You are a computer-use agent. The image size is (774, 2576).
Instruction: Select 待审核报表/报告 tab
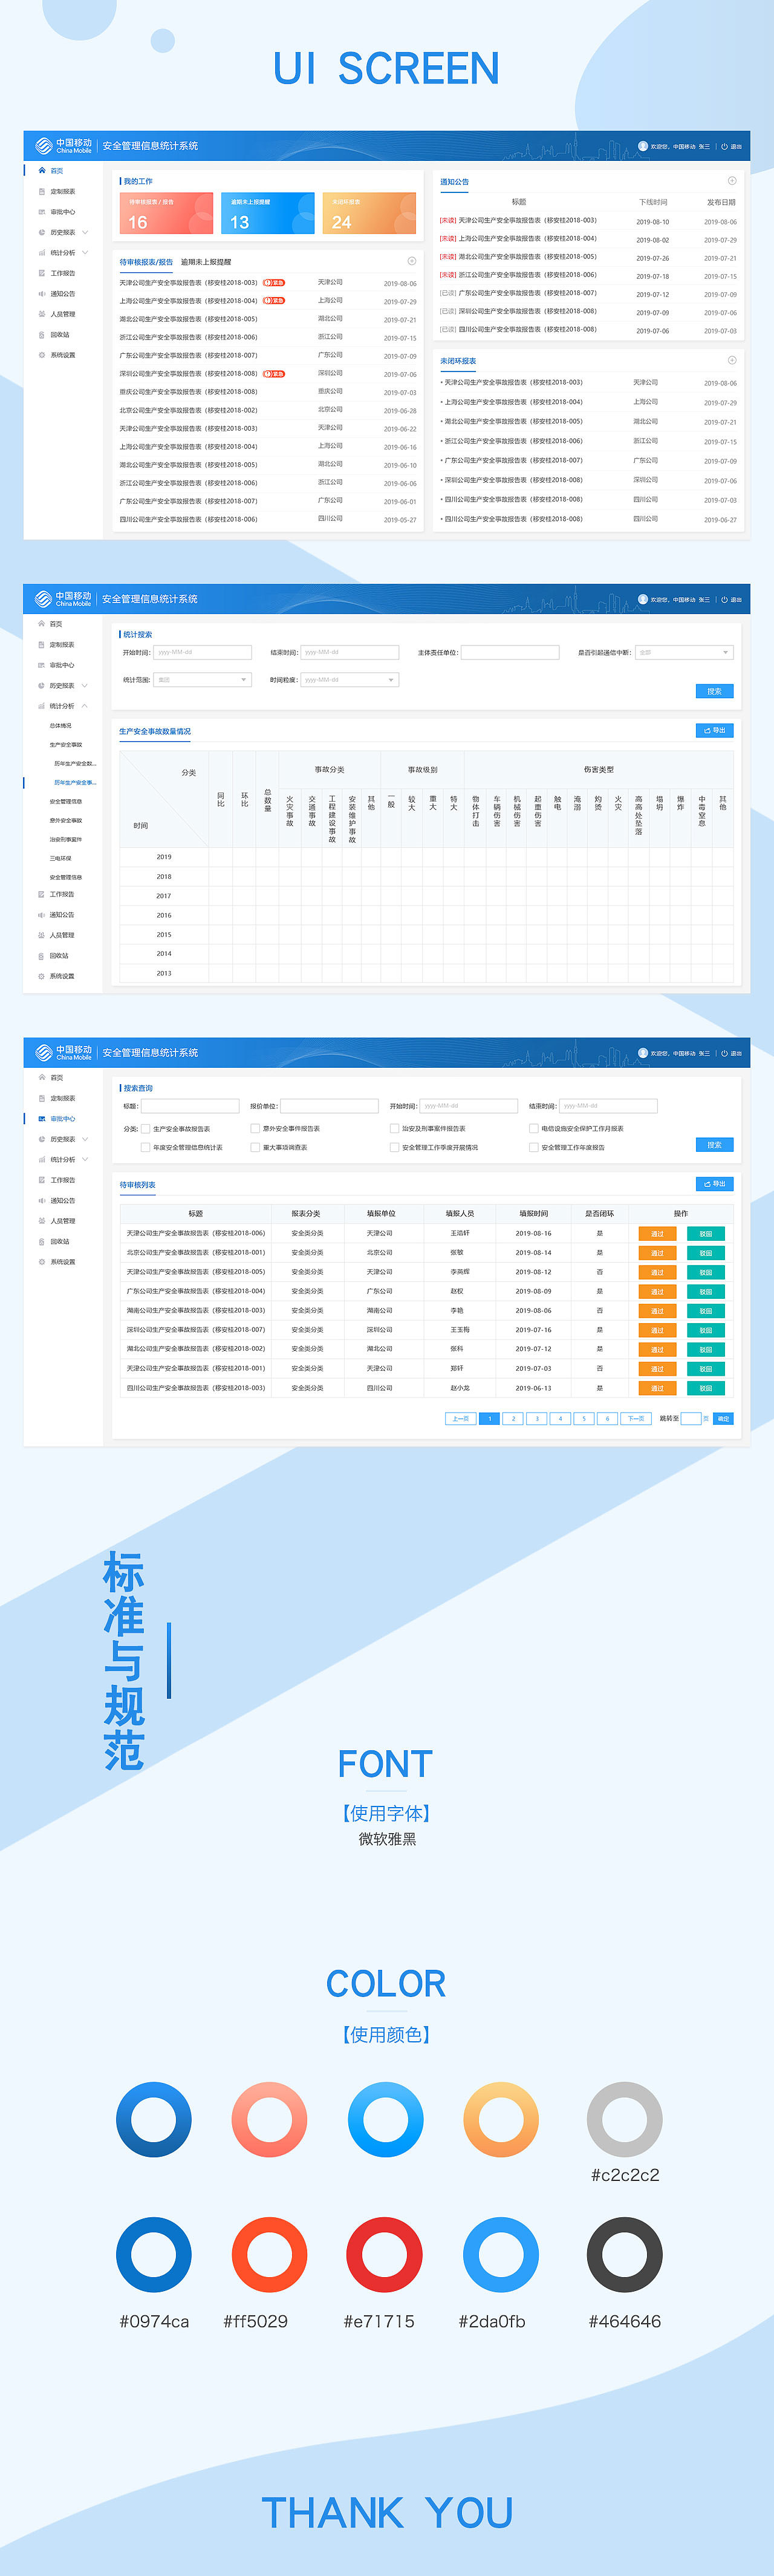click(146, 262)
